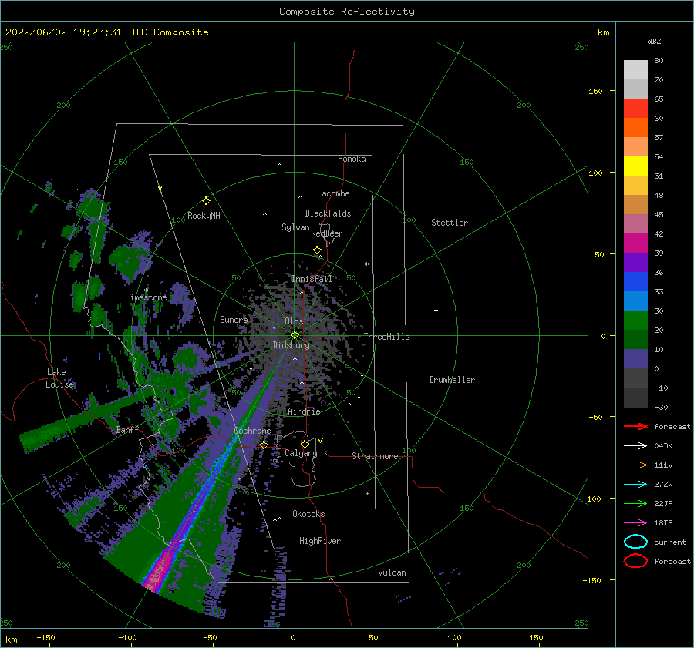Click the -100 tick on the bottom km axis

(127, 637)
